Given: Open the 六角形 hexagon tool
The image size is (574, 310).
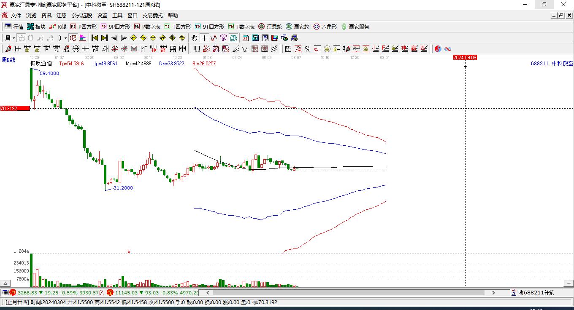Looking at the screenshot, I should (x=325, y=27).
